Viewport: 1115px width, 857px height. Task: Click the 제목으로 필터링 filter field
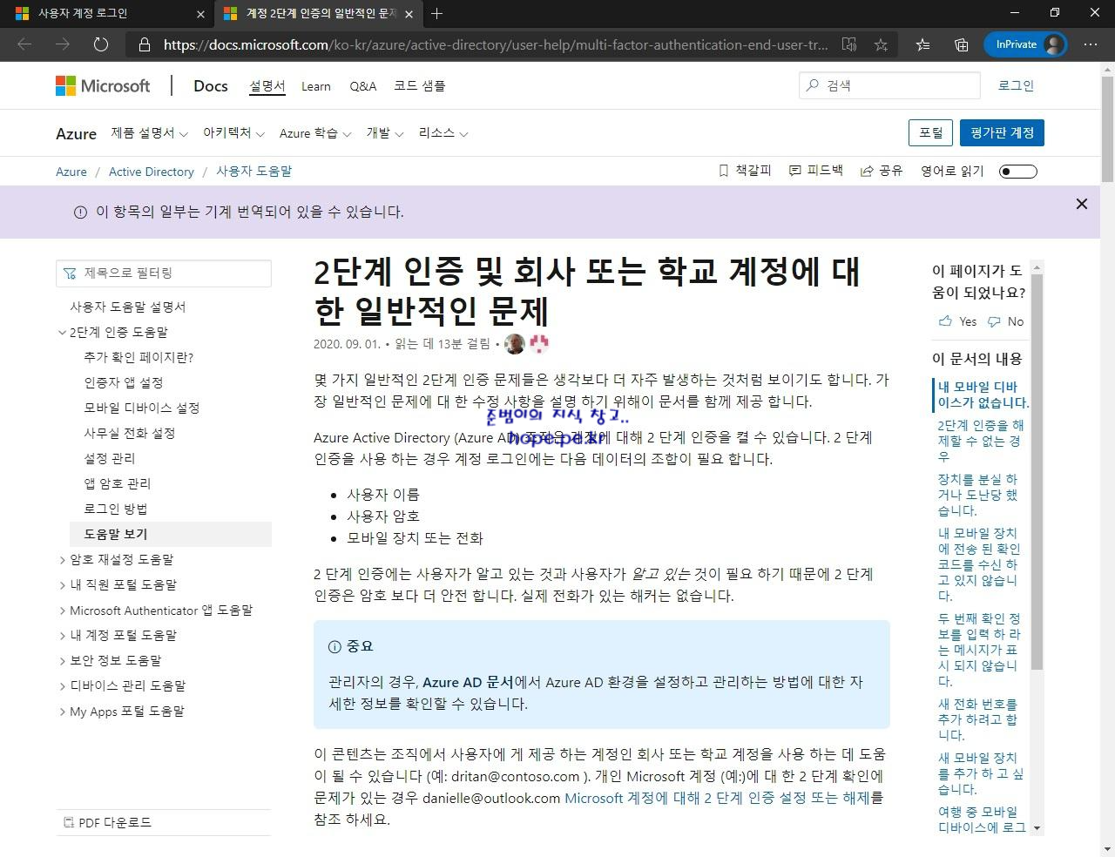(164, 273)
